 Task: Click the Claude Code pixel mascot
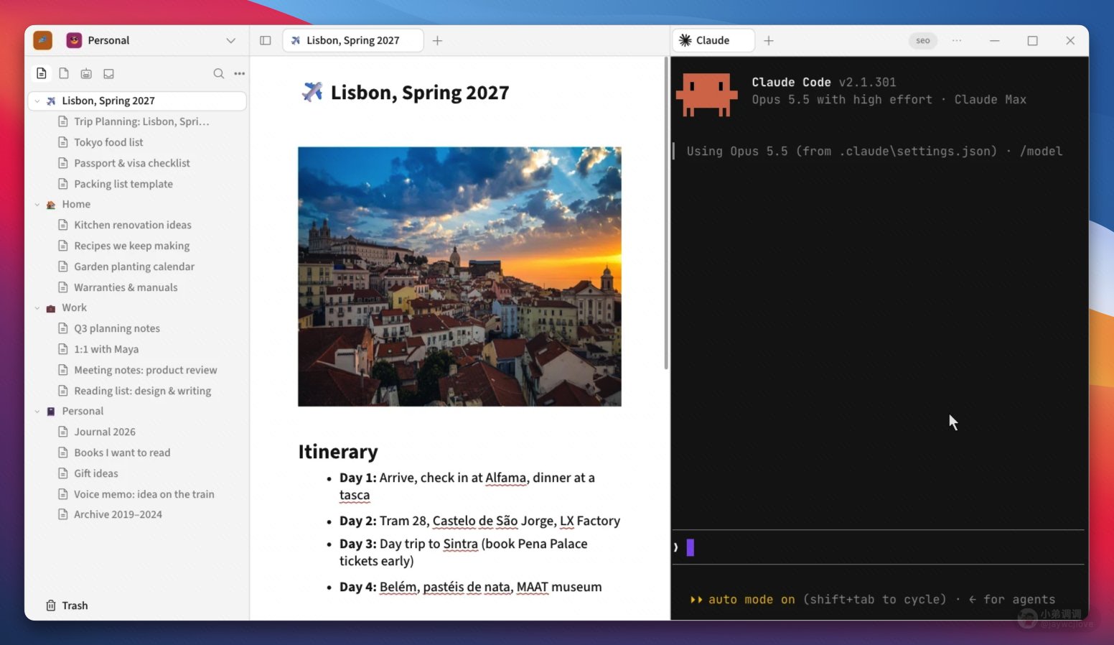point(707,94)
